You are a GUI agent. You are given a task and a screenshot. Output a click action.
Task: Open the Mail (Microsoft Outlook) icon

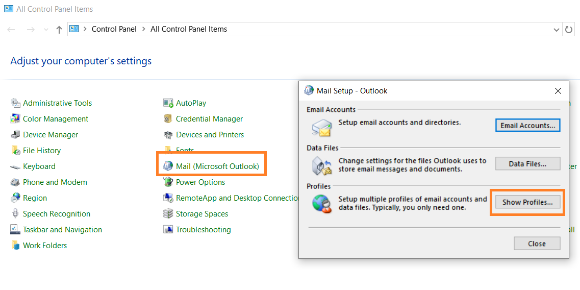[168, 166]
